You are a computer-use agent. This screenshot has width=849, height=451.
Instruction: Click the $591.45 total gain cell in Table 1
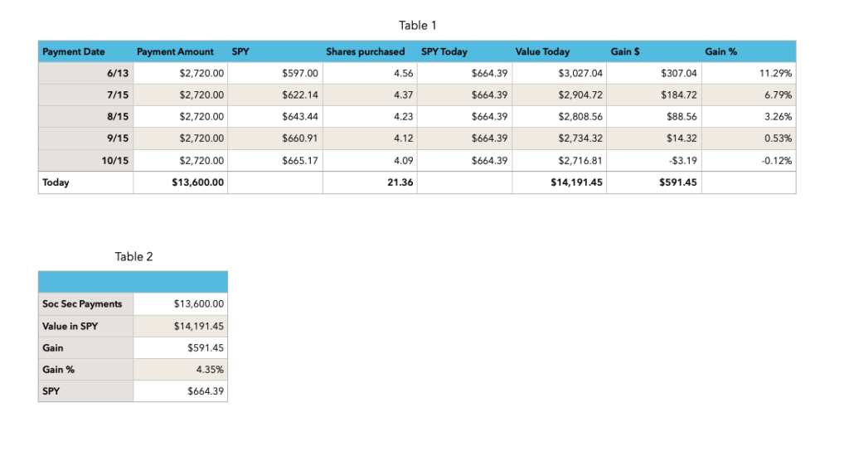pos(677,182)
